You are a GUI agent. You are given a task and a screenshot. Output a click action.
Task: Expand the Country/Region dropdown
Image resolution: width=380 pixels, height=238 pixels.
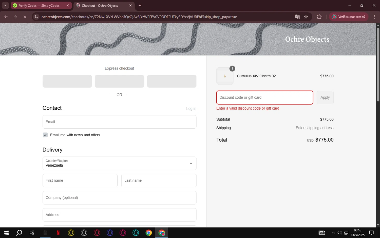tap(119, 163)
